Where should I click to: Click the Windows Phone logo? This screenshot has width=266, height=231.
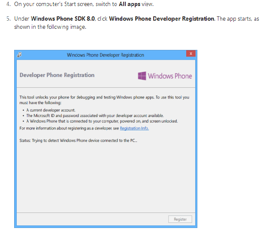click(165, 76)
